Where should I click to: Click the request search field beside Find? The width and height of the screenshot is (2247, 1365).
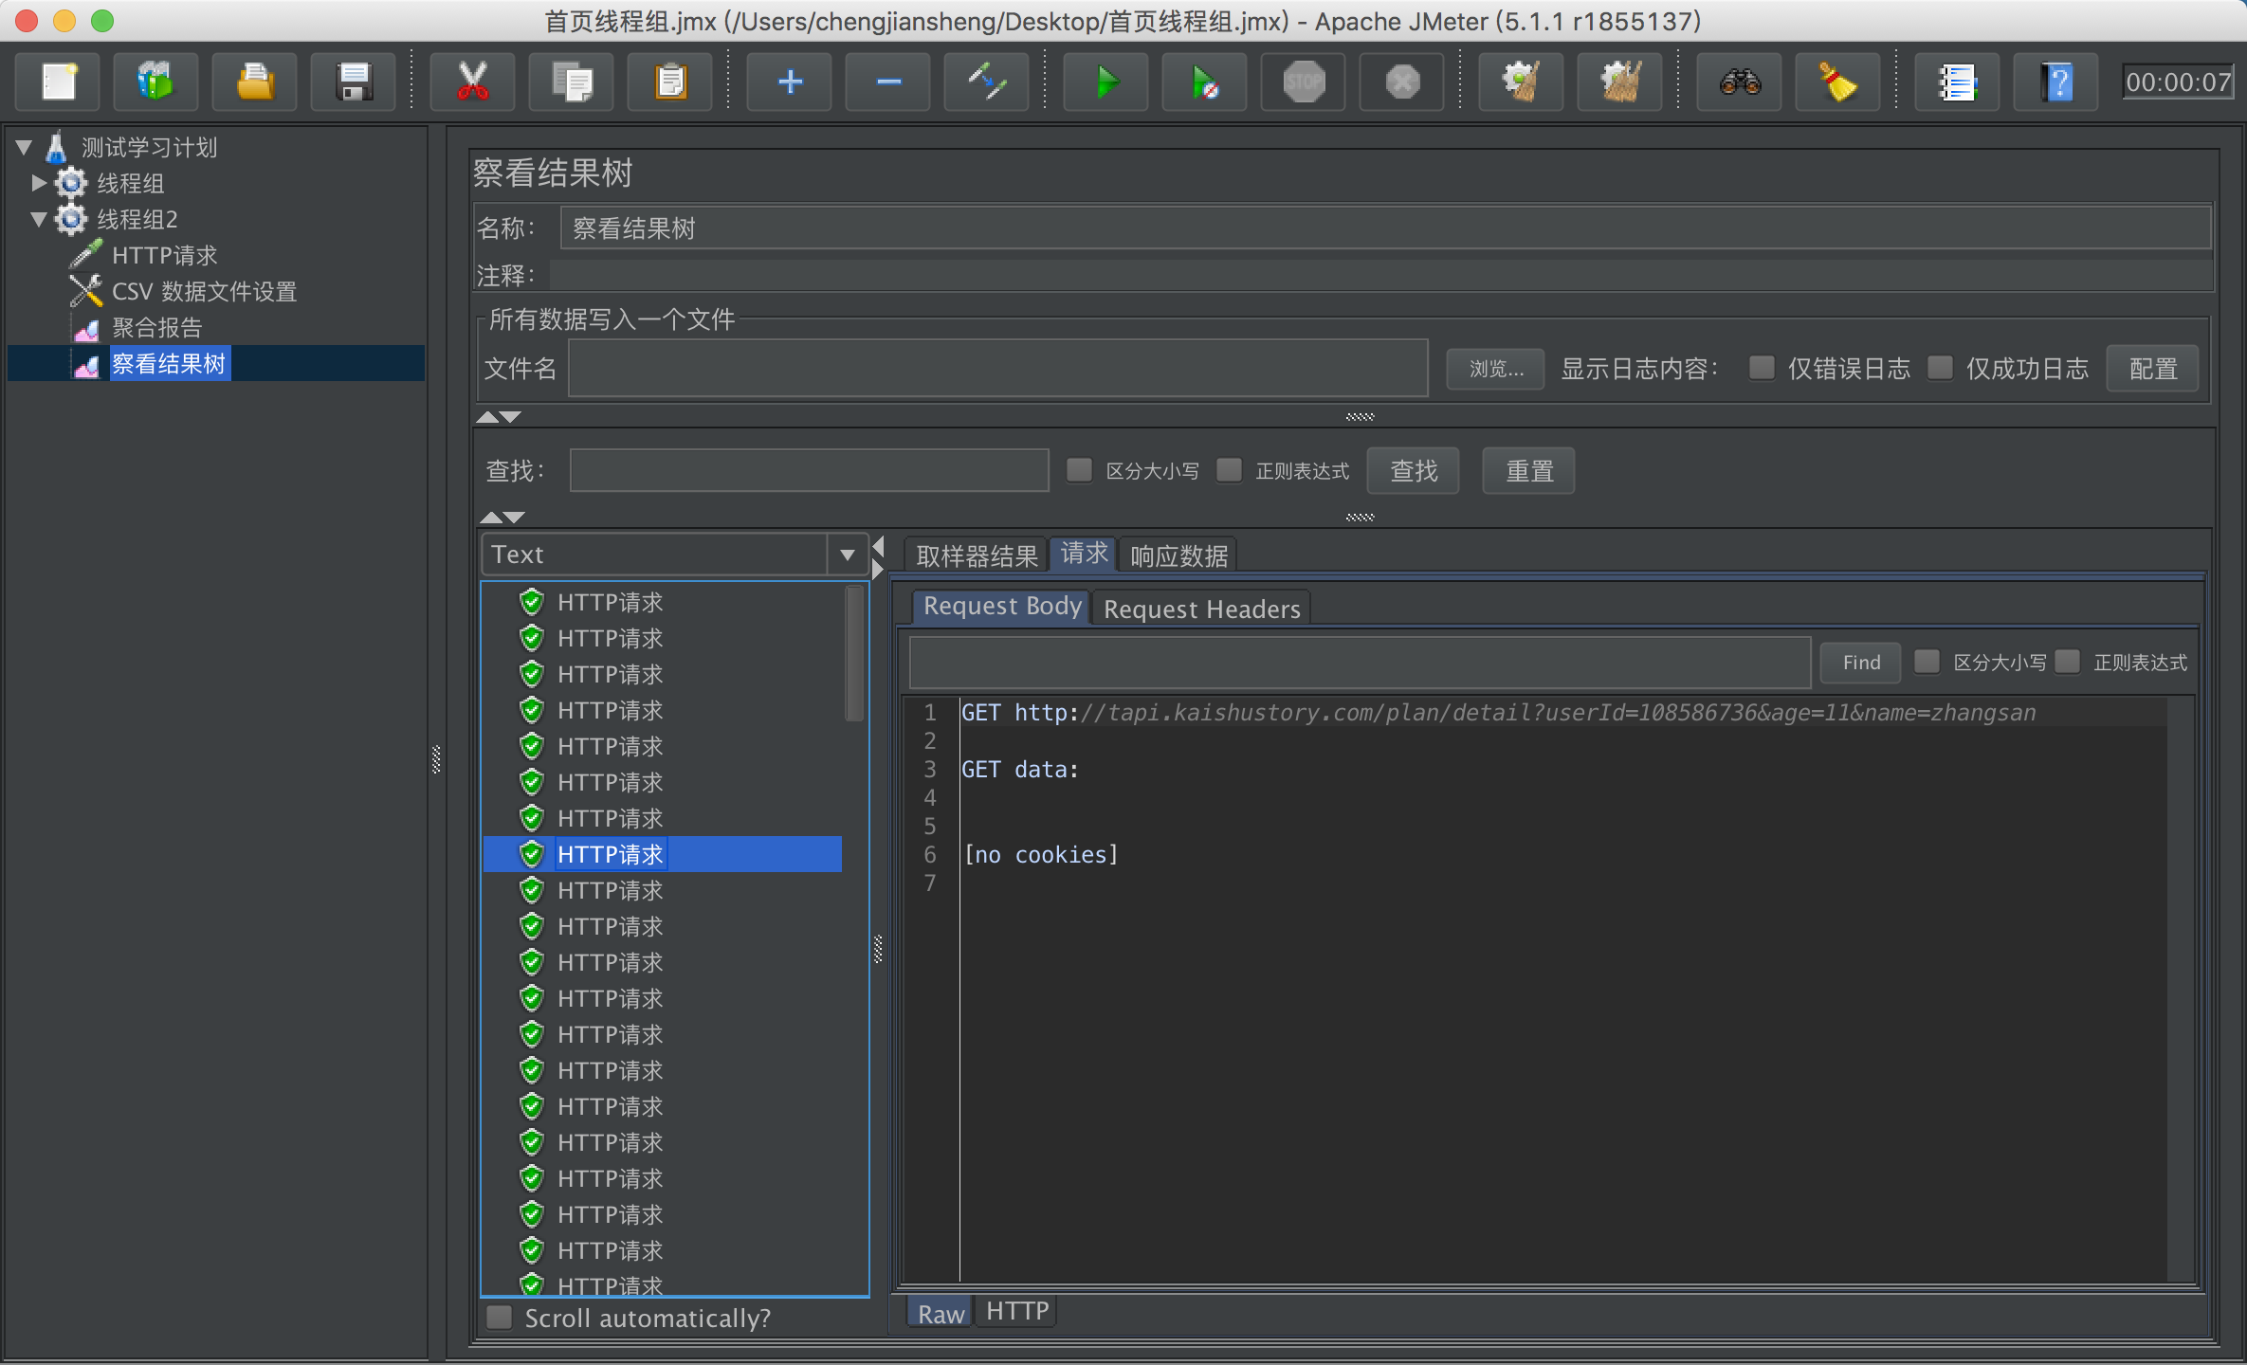pyautogui.click(x=1360, y=662)
